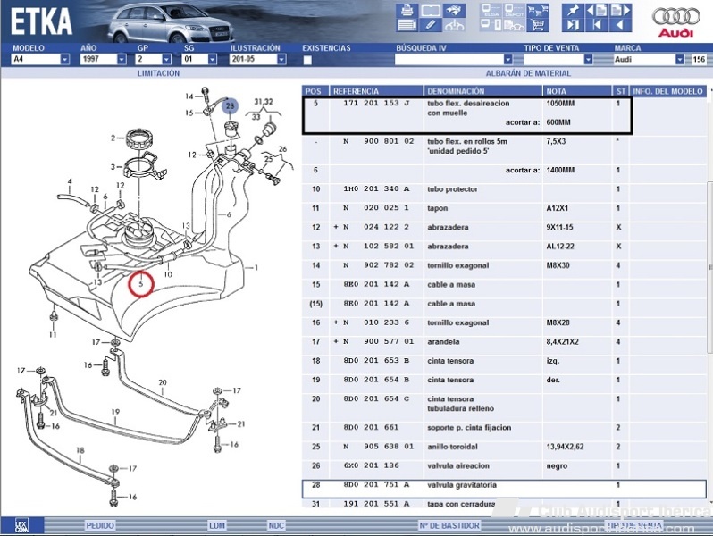Click the Info. del Modelo column header
This screenshot has height=536, width=713.
pos(667,91)
